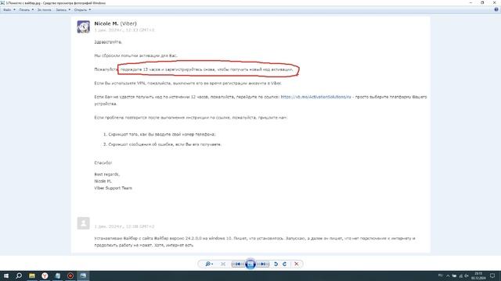Click the actual size button

223,264
